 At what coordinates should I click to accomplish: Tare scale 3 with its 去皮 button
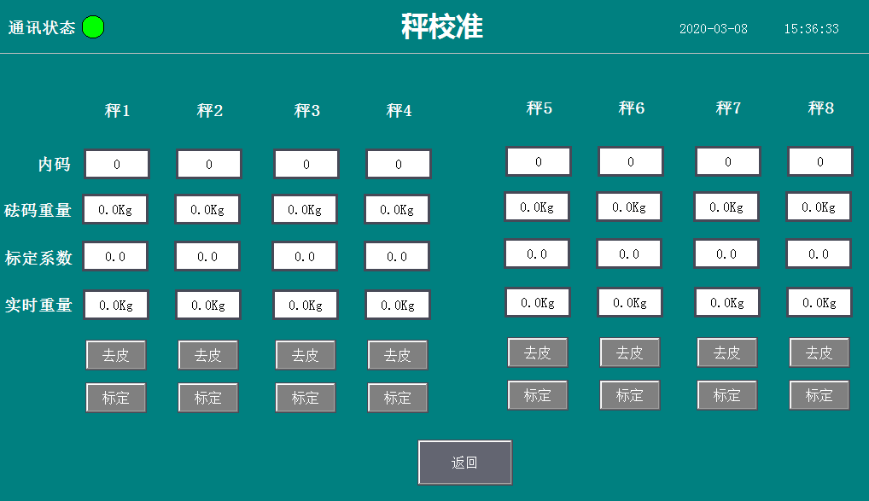coord(306,355)
